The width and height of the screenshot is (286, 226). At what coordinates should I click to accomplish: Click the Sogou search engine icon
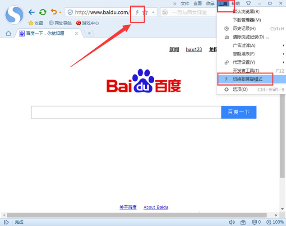pyautogui.click(x=165, y=12)
